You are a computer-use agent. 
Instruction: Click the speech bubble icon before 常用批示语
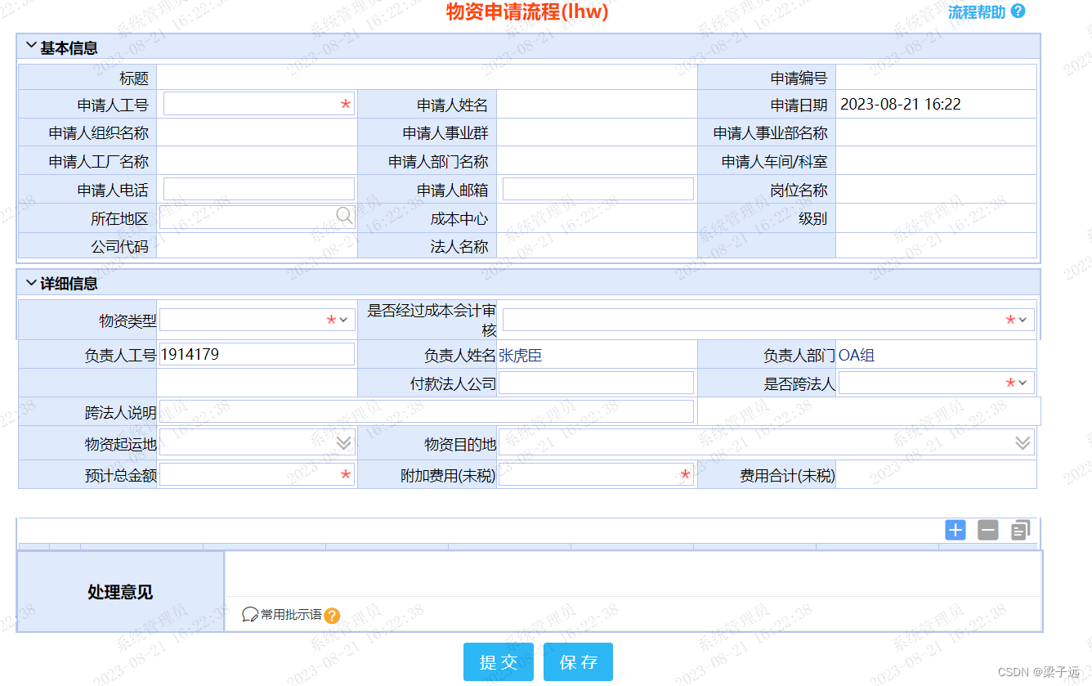point(250,615)
